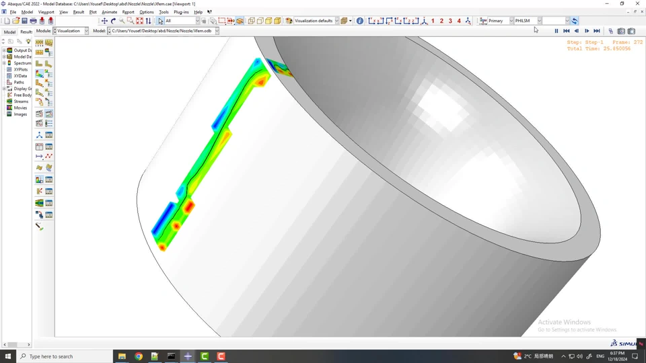Select the Magnify View tool

pyautogui.click(x=122, y=21)
